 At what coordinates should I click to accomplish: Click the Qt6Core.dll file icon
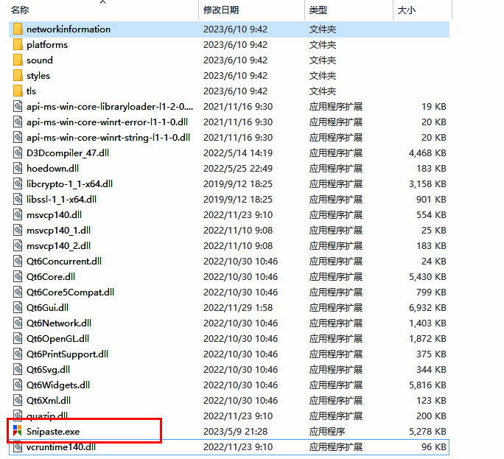pos(18,277)
